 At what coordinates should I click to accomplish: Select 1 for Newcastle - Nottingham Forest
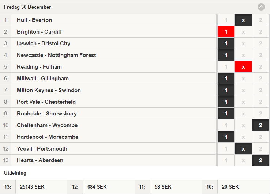[226, 55]
